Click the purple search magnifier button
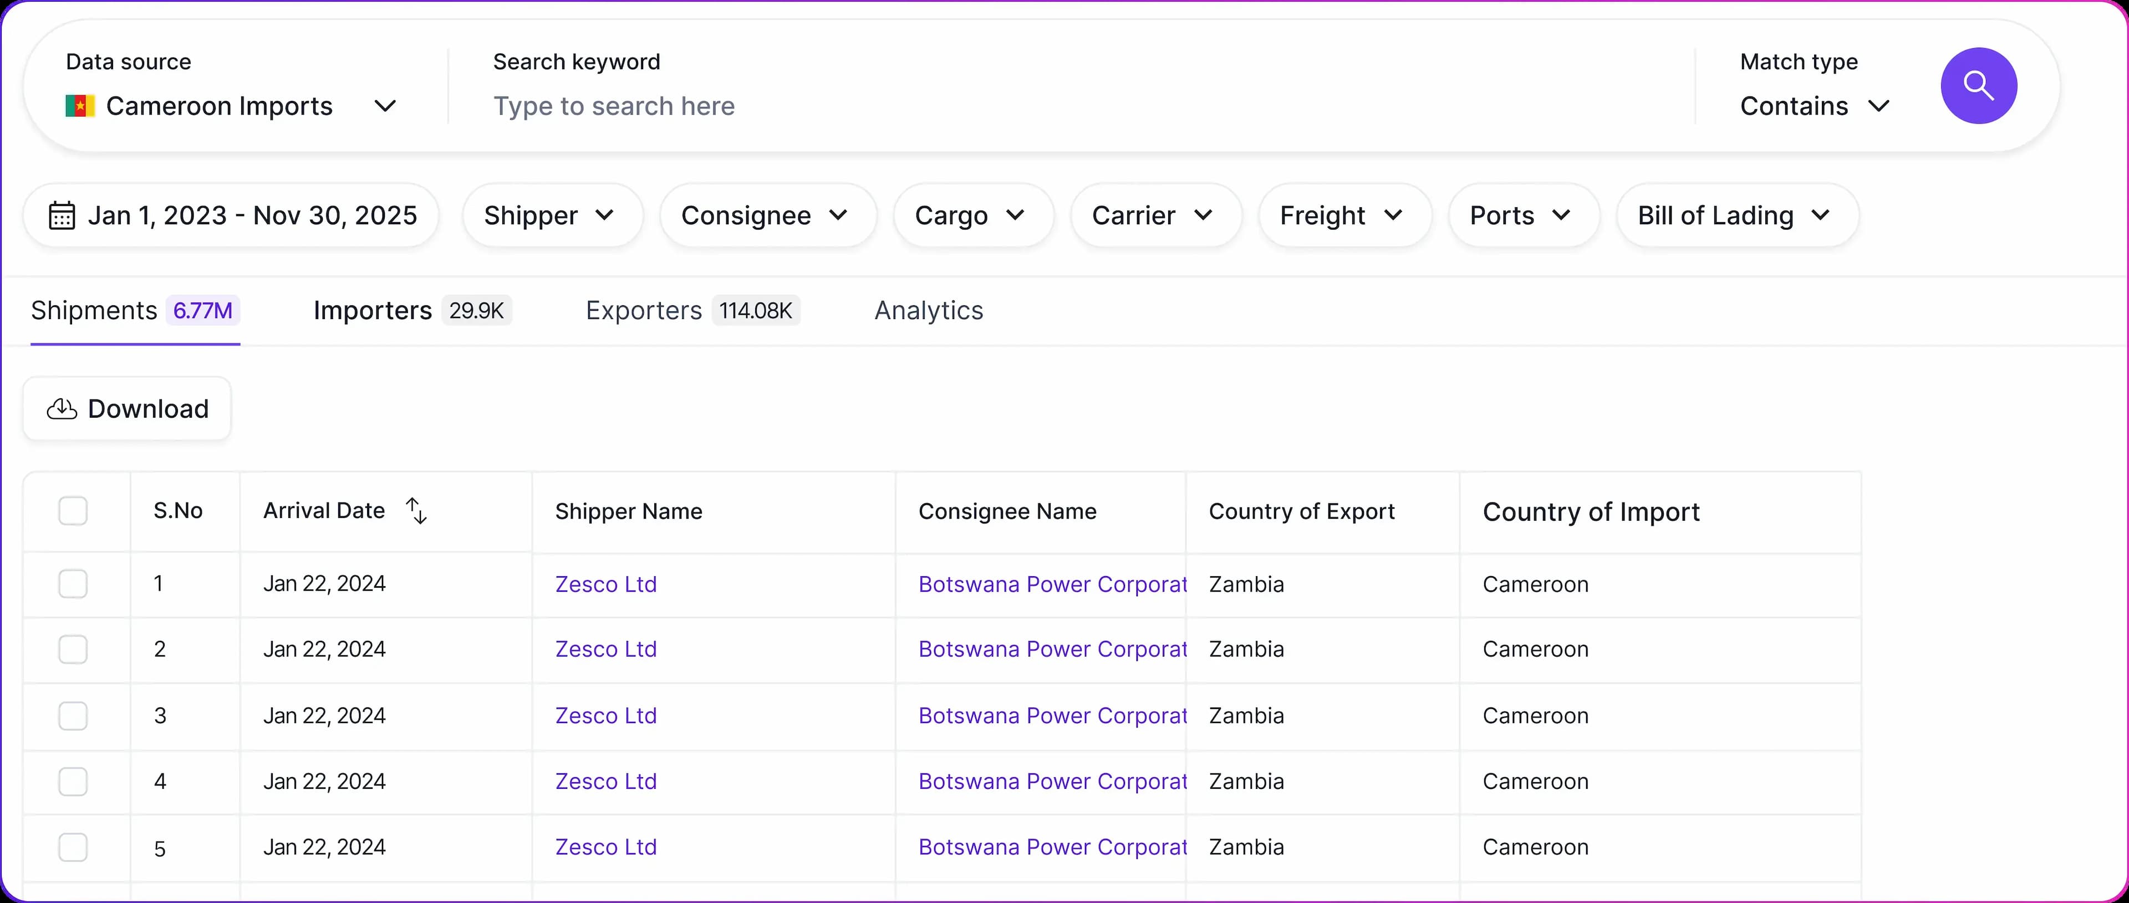Viewport: 2129px width, 903px height. click(x=1978, y=86)
